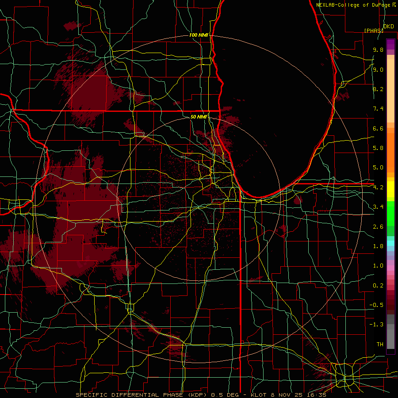Pick the bright orange band on the color bar
The image size is (398, 398).
(x=390, y=153)
